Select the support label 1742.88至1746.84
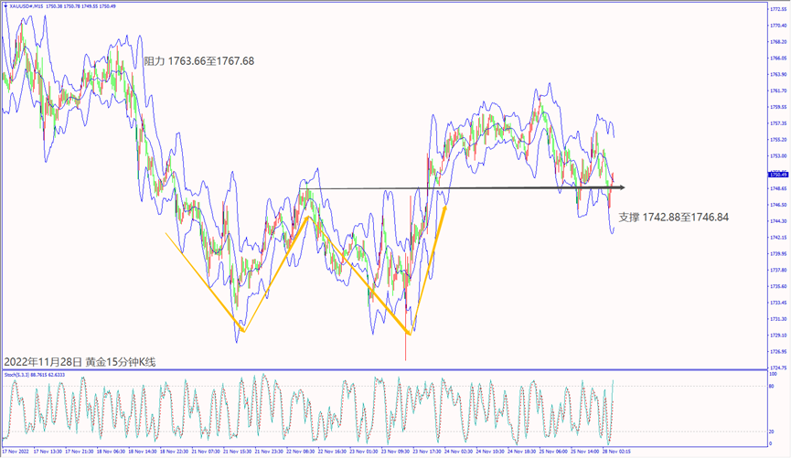 click(673, 218)
